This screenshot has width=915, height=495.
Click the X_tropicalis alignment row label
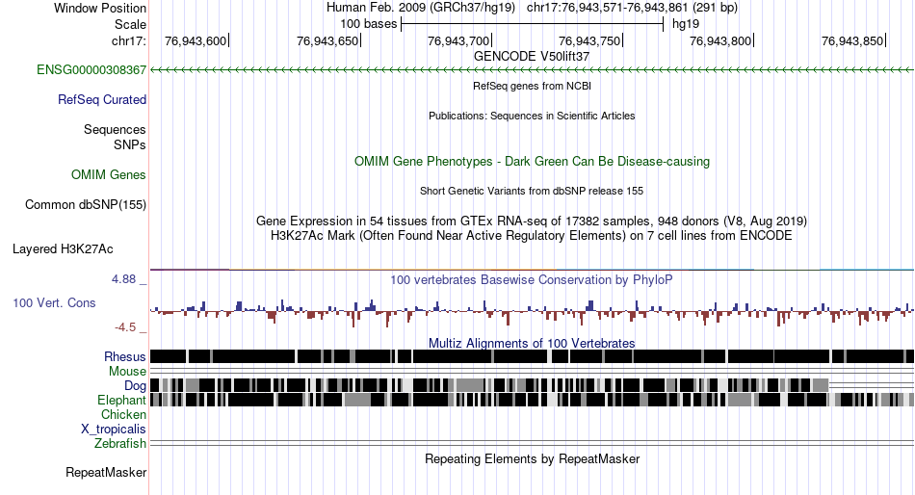click(x=114, y=430)
